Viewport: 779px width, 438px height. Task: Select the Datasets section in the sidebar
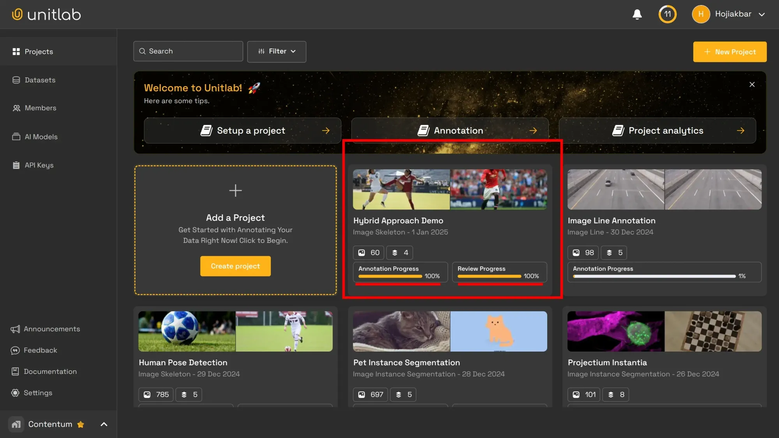pos(39,80)
